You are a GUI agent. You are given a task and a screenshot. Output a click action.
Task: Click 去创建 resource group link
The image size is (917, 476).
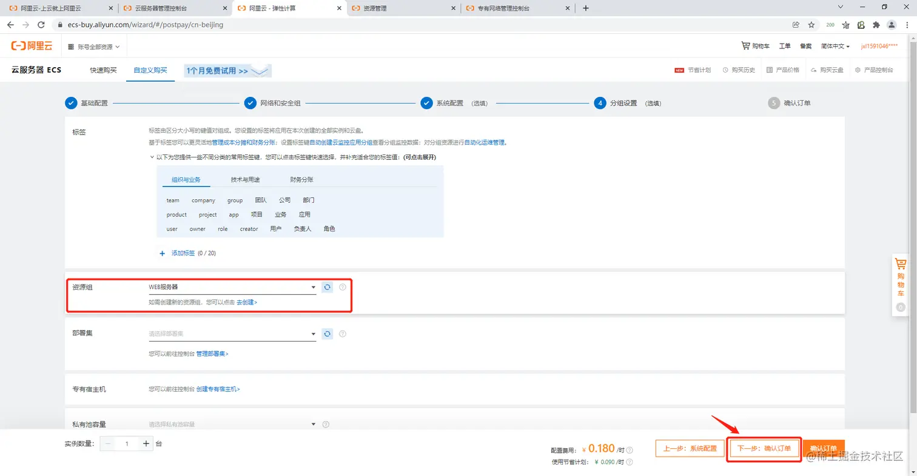[x=247, y=302]
